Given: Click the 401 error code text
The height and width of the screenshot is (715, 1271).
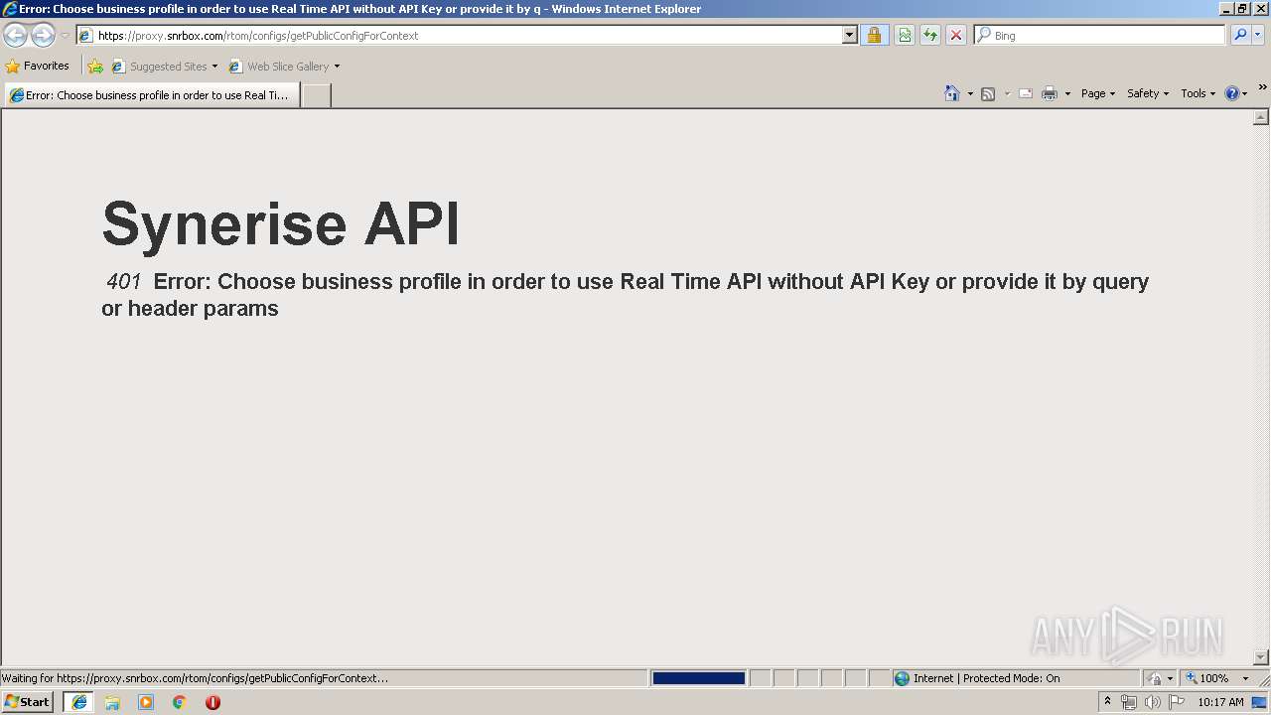Looking at the screenshot, I should click(x=124, y=281).
